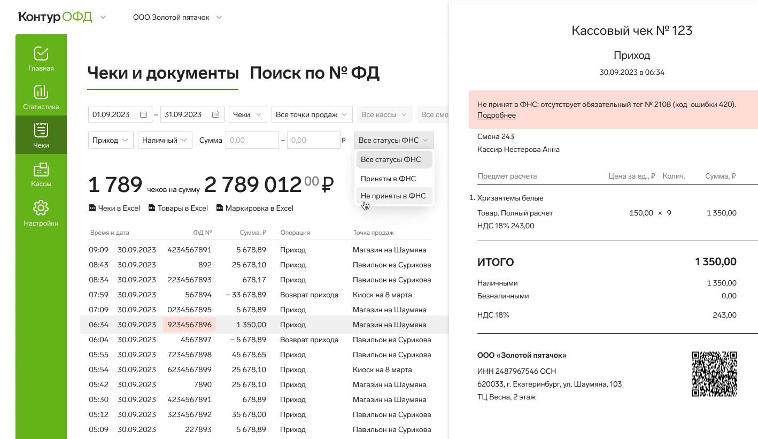The image size is (758, 439).
Task: Click the Хризантемы белые item in receipt
Action: pyautogui.click(x=510, y=198)
